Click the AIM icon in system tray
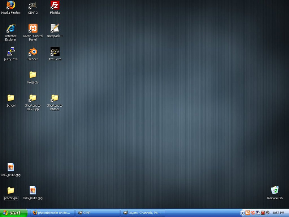This screenshot has height=217, width=289. (253, 213)
